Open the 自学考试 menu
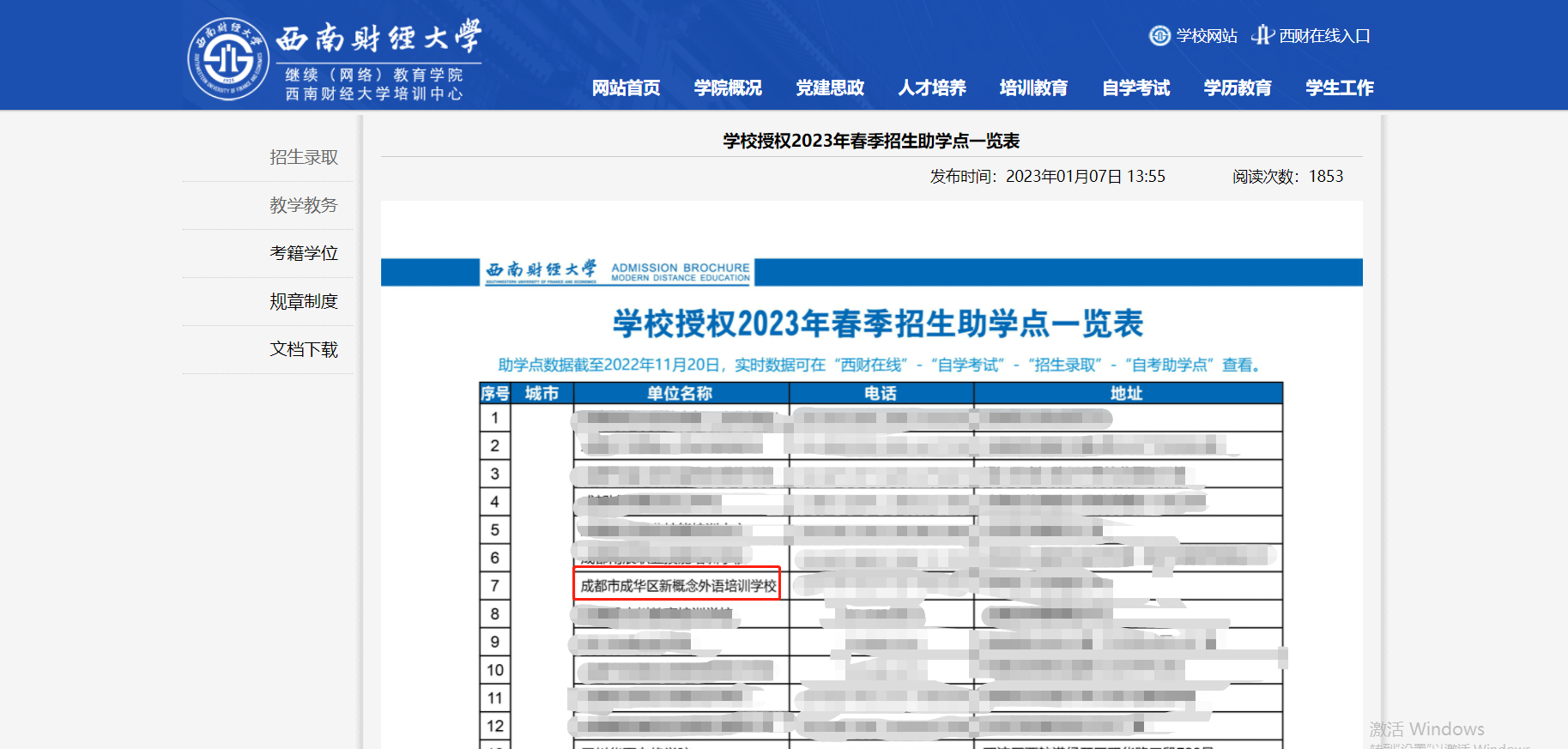1568x749 pixels. [x=1136, y=88]
